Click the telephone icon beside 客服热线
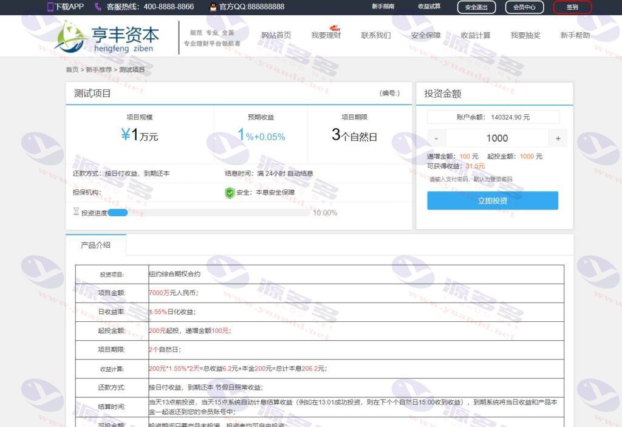The width and height of the screenshot is (622, 427). (98, 7)
